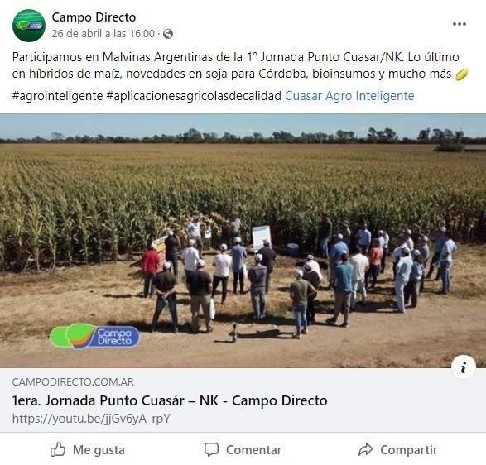Click the Comentar button label
This screenshot has width=486, height=465.
click(x=253, y=450)
